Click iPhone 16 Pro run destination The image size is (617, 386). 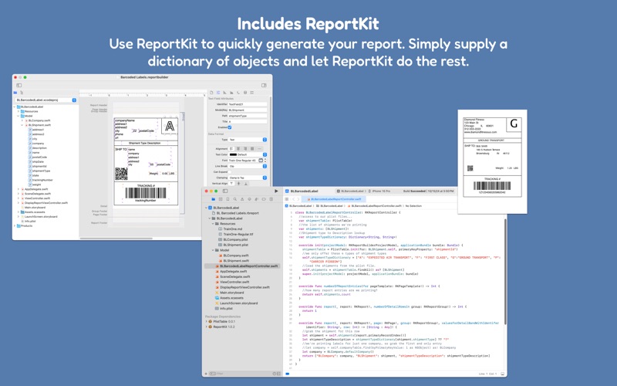point(381,191)
